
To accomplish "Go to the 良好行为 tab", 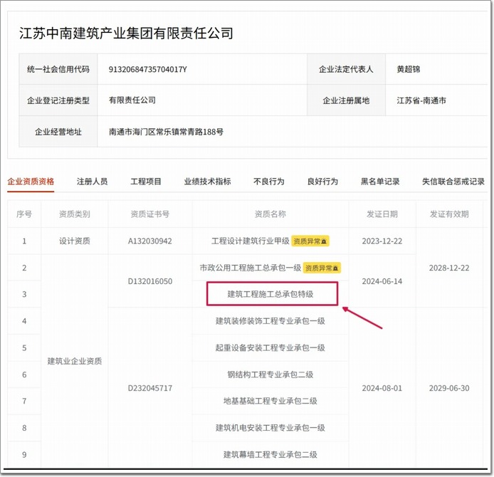I will [322, 182].
